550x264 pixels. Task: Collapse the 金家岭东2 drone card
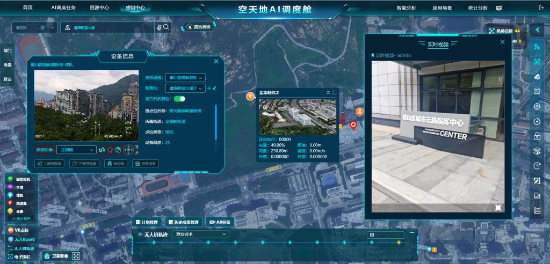click(x=328, y=92)
